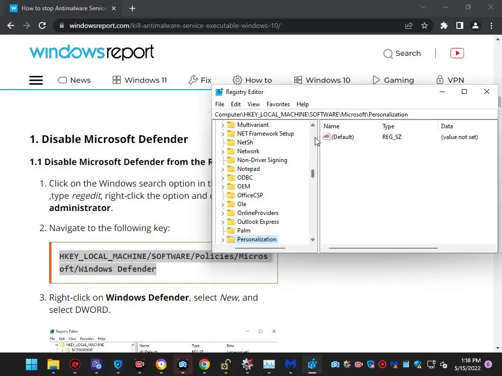Toggle the Chrome side panel icon
The width and height of the screenshot is (502, 376).
460,25
